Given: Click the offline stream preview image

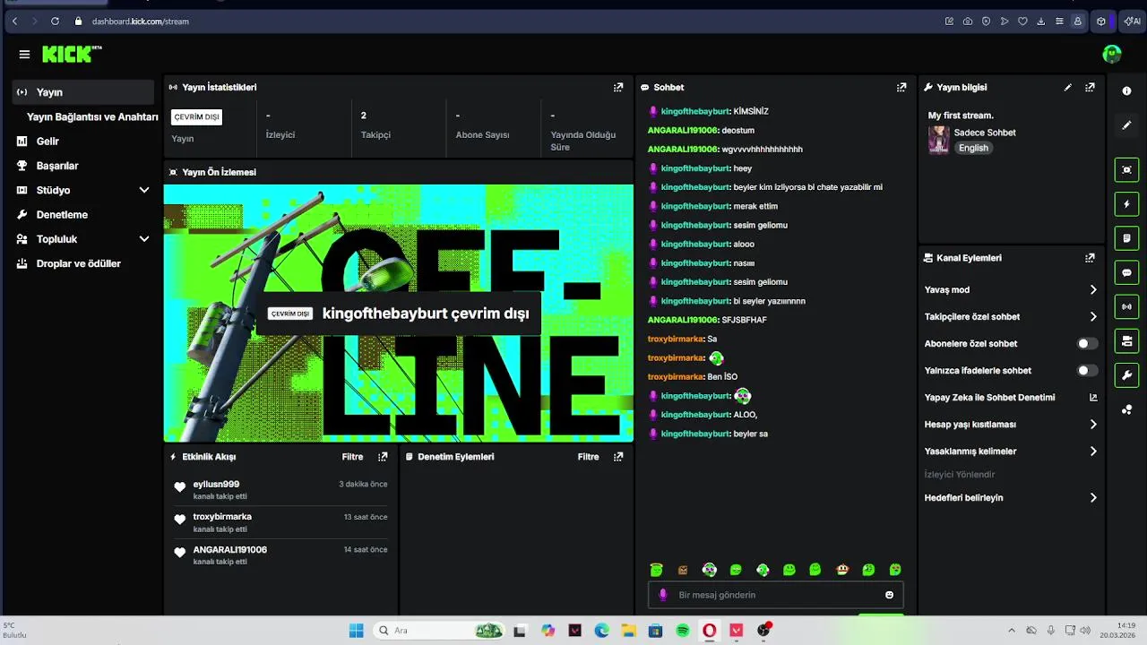Looking at the screenshot, I should tap(399, 314).
